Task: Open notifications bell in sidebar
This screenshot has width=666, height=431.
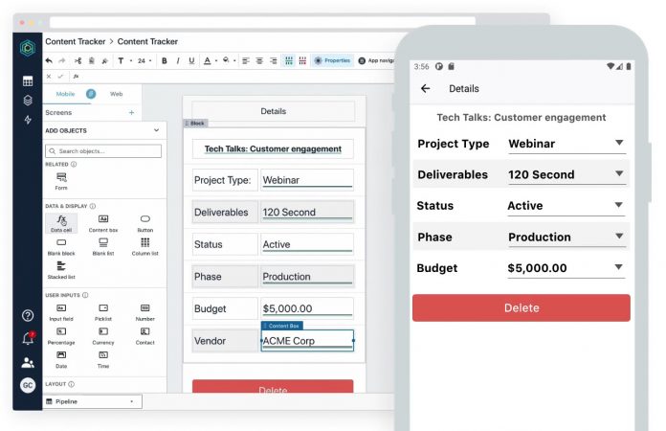Action: [x=29, y=338]
